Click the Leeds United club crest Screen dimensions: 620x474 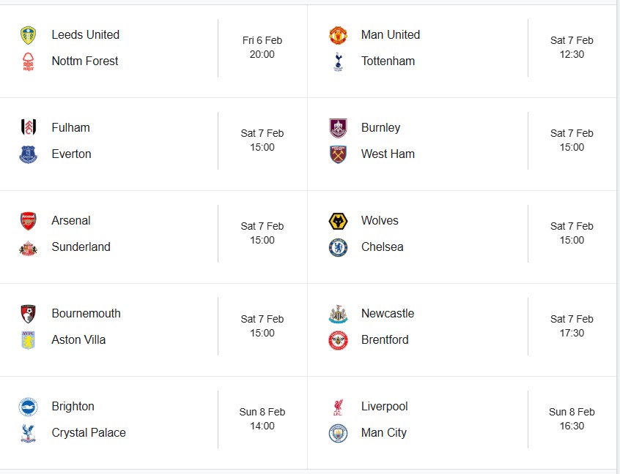[x=28, y=35]
